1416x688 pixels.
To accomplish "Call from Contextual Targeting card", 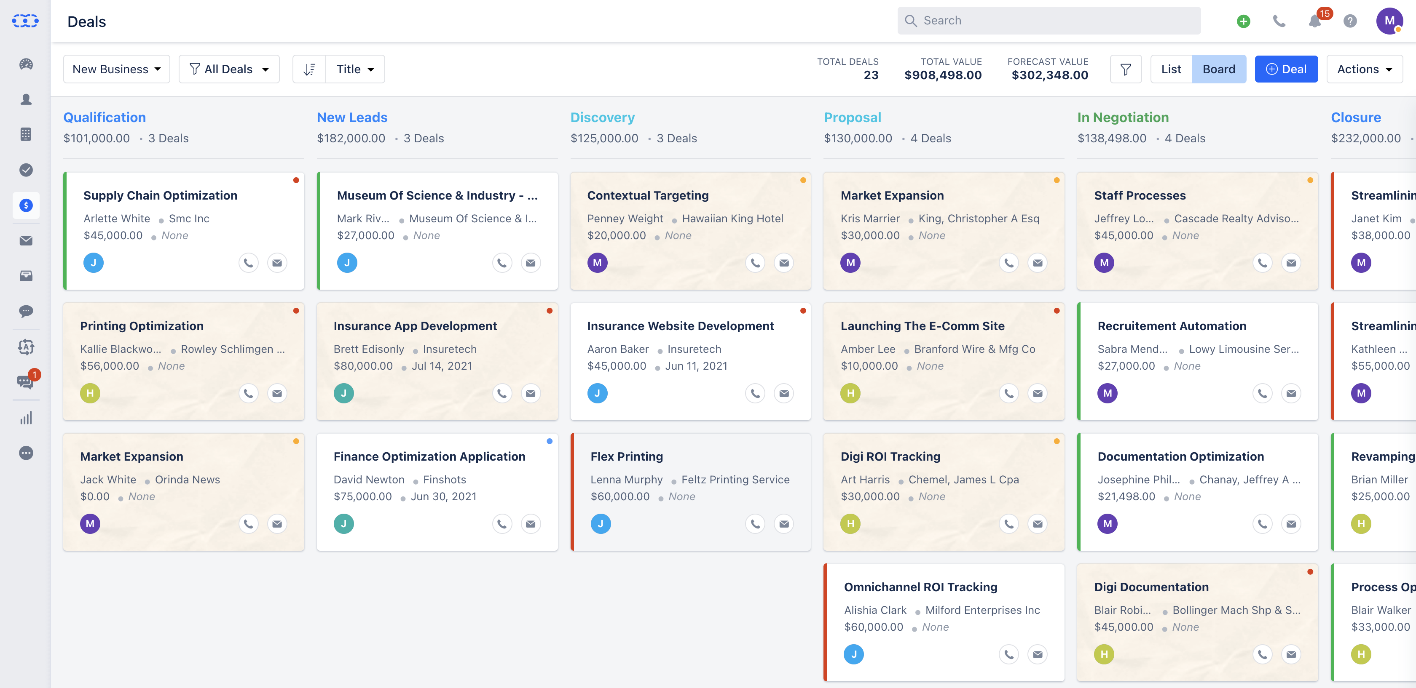I will (755, 263).
